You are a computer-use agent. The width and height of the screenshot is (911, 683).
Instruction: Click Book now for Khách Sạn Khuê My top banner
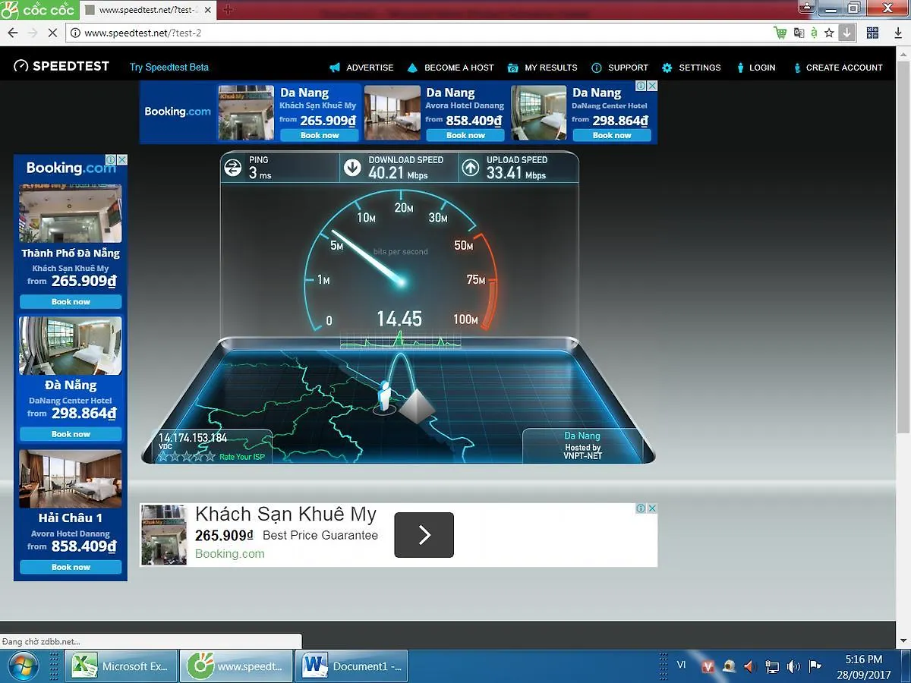[320, 135]
